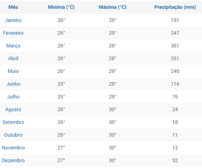This screenshot has width=202, height=168.
Task: Click the Abril month link
Action: 13,59
